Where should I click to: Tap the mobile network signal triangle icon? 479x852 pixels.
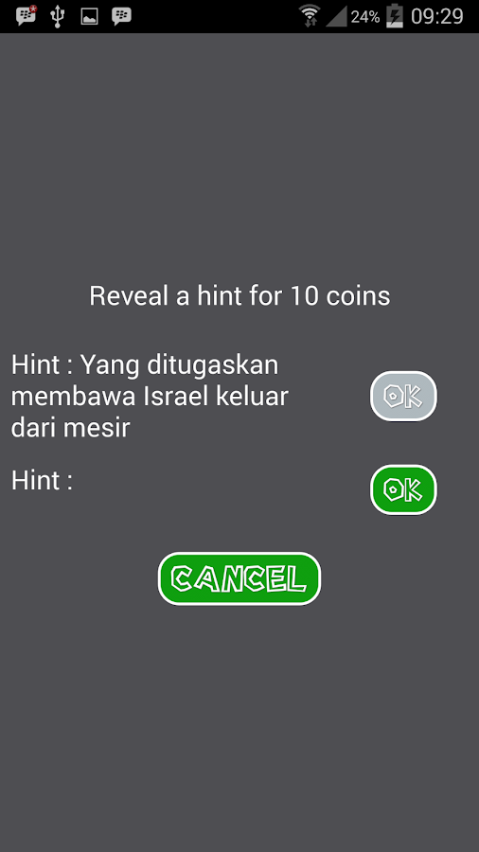pos(336,16)
